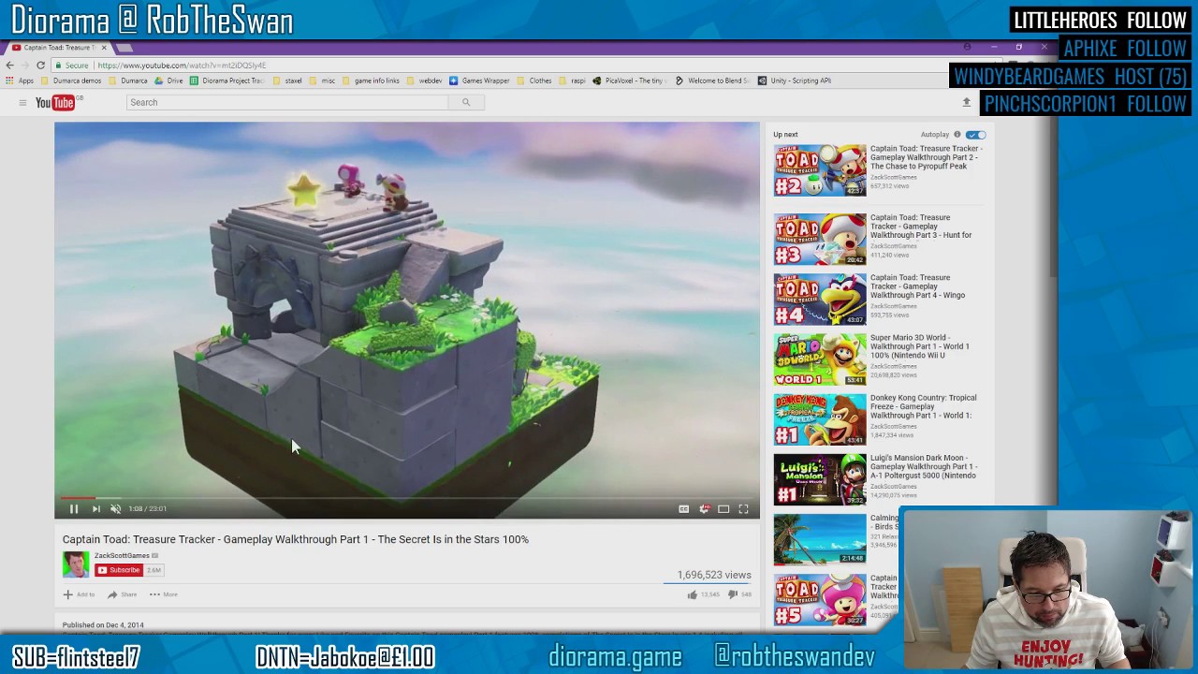Open the Super Mario 3D World thumbnail
The width and height of the screenshot is (1198, 674).
820,359
